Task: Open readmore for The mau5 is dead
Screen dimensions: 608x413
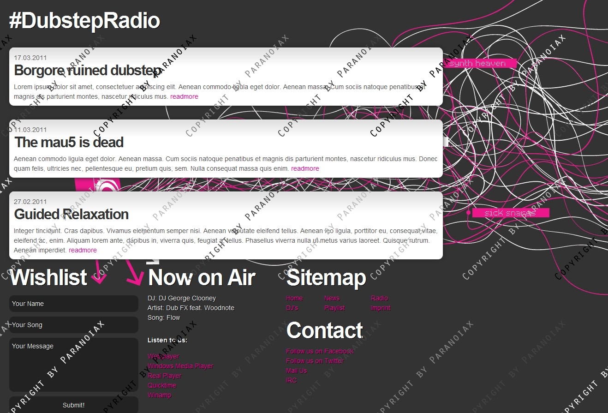Action: click(305, 168)
